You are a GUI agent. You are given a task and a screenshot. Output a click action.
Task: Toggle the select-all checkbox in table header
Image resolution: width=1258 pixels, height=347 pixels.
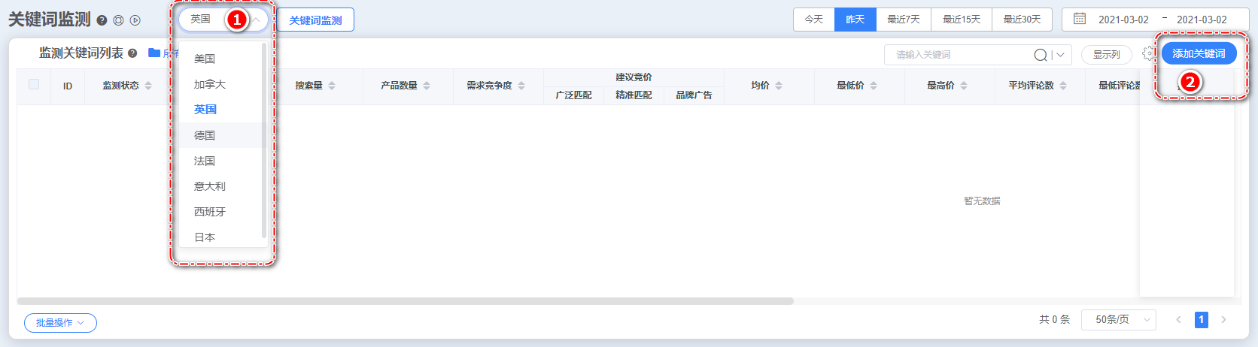[34, 84]
